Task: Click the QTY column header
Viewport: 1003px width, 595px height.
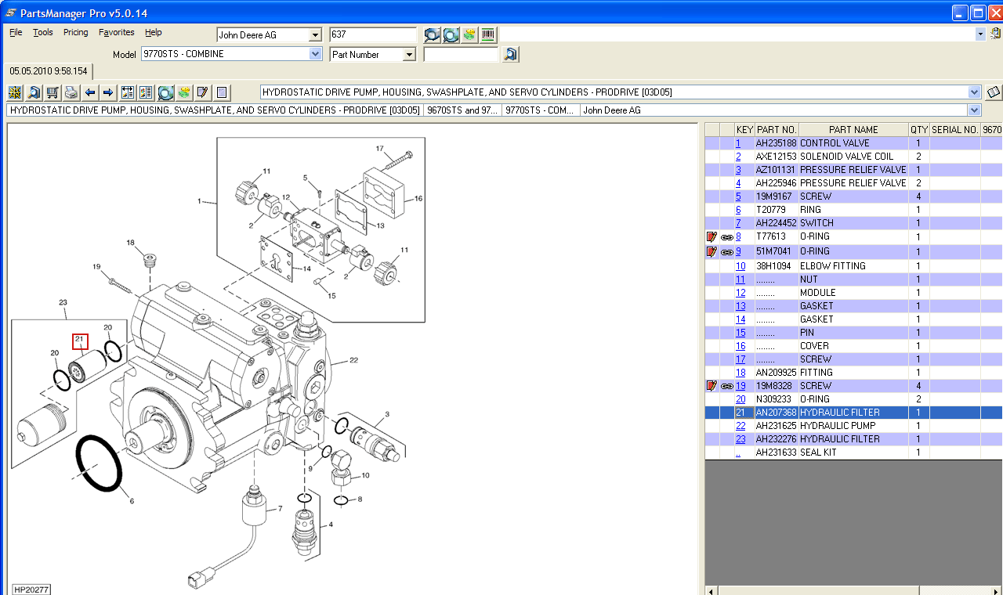Action: (918, 130)
